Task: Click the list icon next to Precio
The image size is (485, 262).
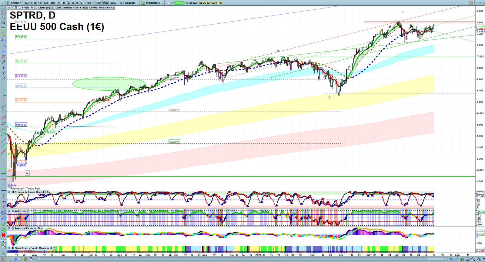Action: (32, 8)
